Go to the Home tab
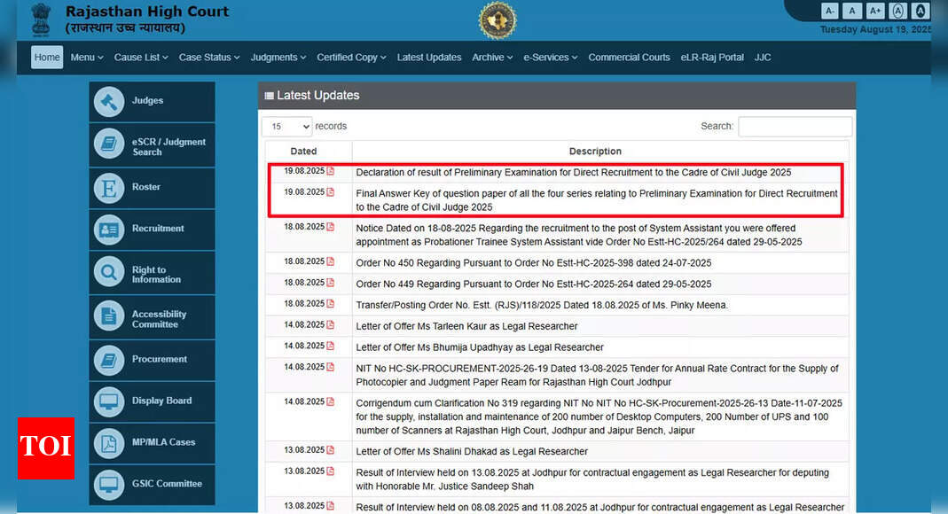The width and height of the screenshot is (948, 514). [x=47, y=58]
